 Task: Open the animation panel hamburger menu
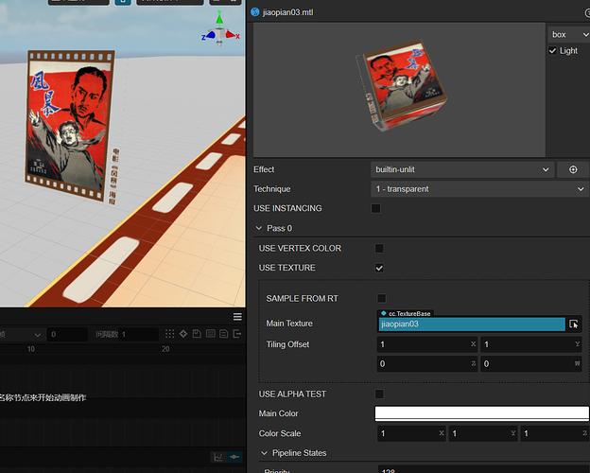coord(237,317)
